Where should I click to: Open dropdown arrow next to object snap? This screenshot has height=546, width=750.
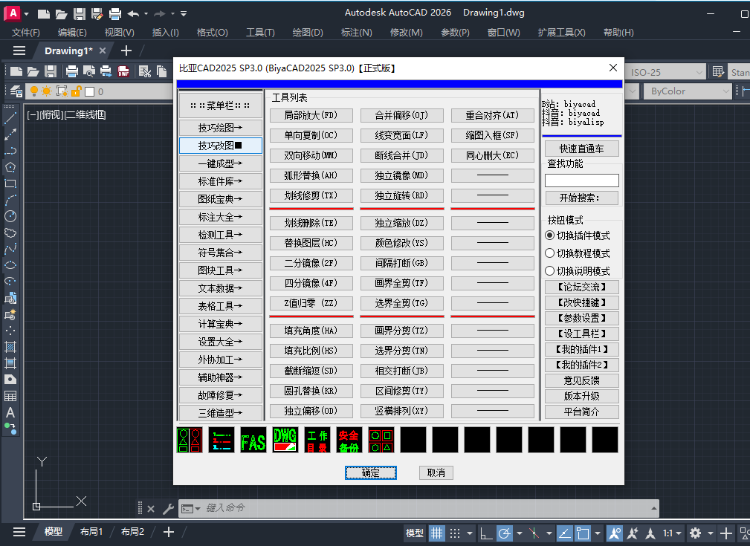pos(598,533)
